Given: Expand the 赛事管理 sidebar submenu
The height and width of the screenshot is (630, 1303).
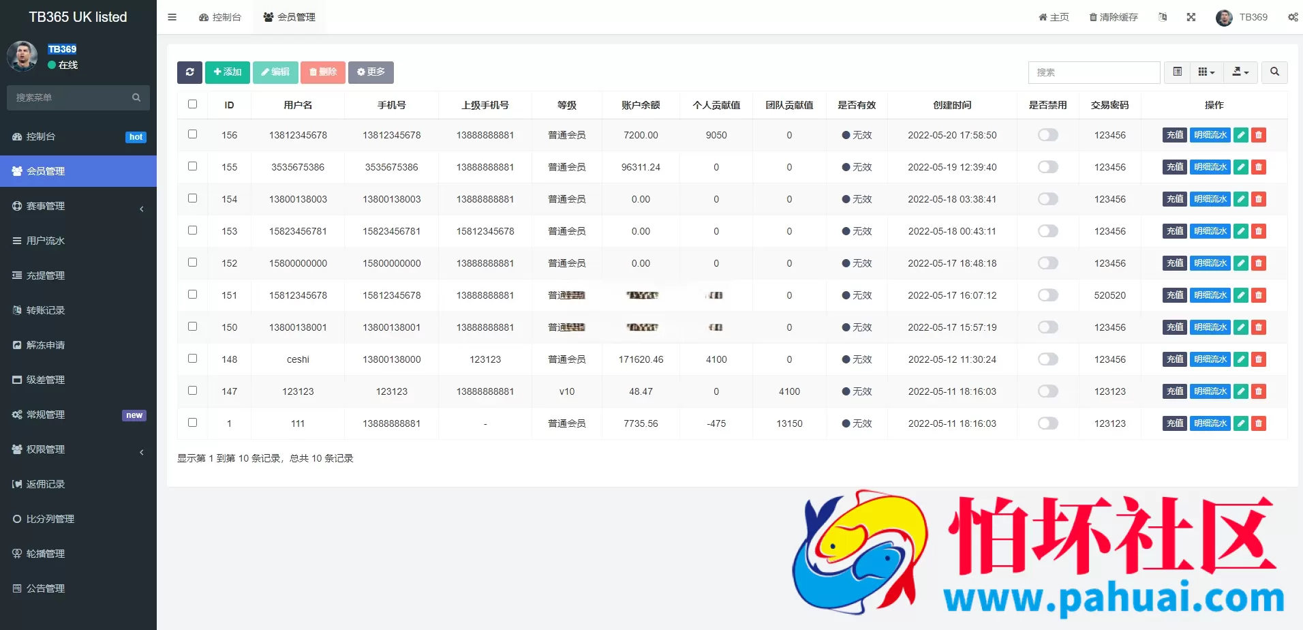Looking at the screenshot, I should point(78,206).
